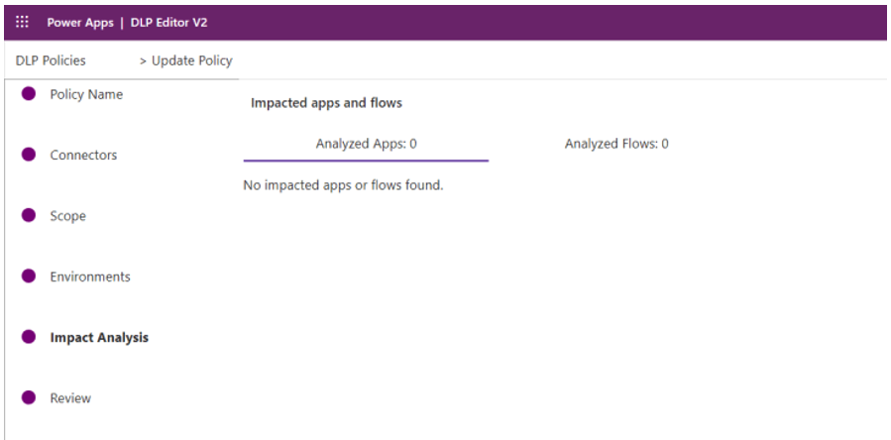Click the 'No impacted apps or flows found' message
891x440 pixels.
[343, 185]
